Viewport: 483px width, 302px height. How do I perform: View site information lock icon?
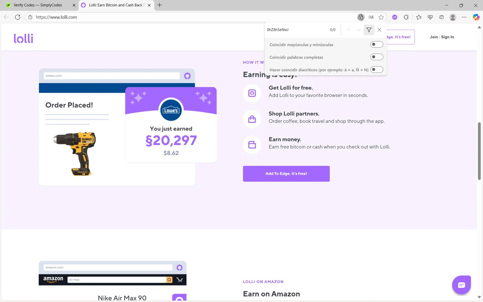point(30,17)
